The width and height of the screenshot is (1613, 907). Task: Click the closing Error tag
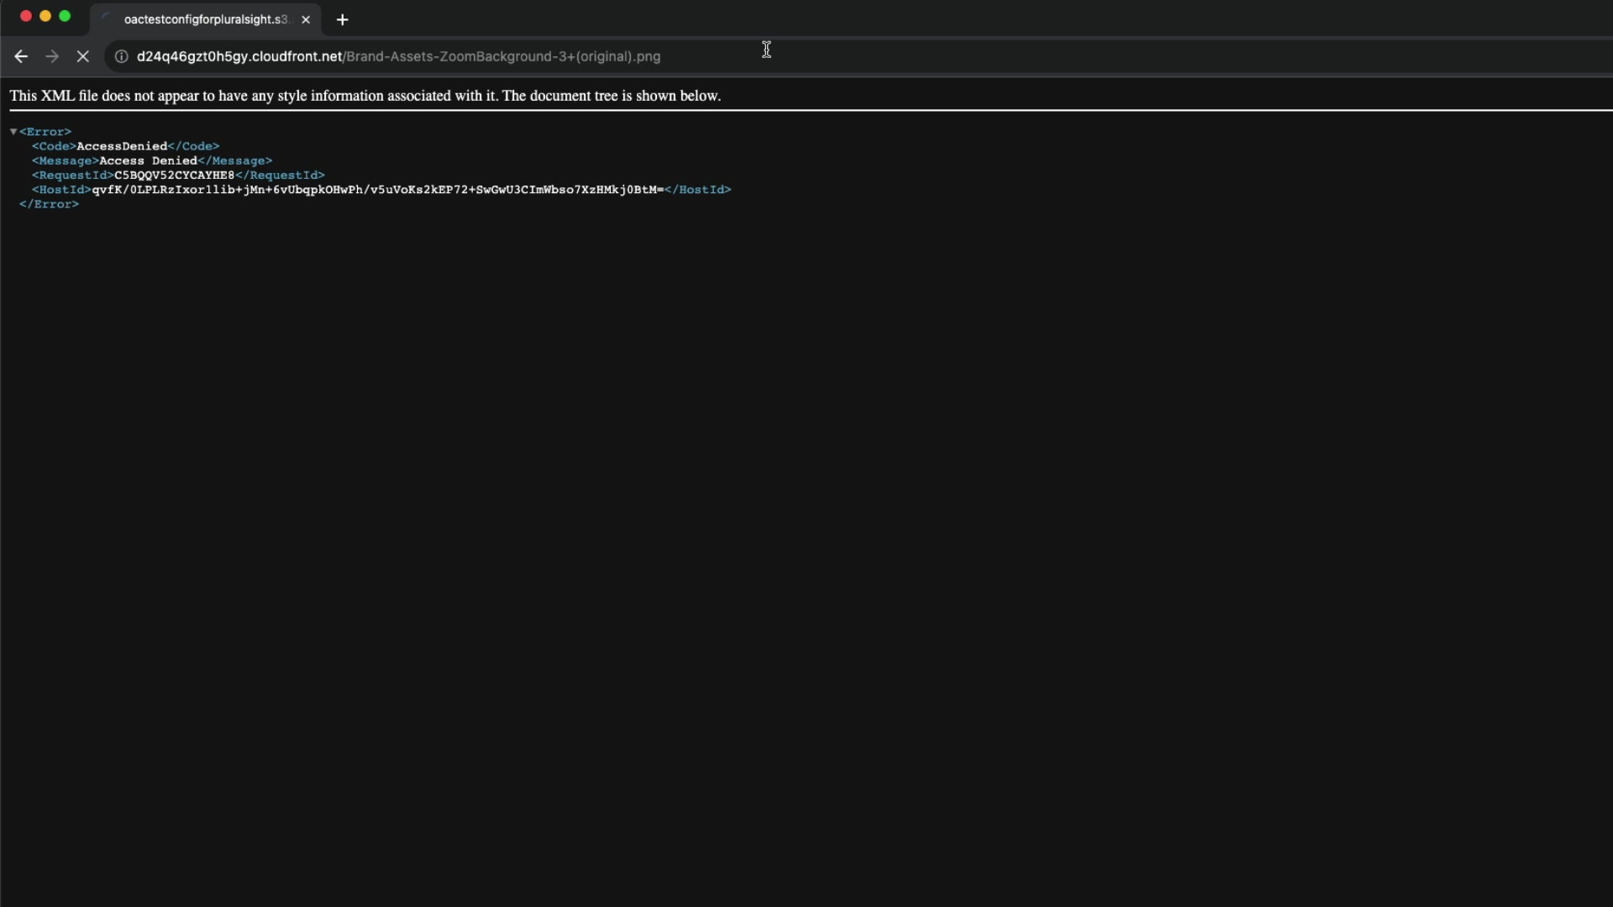49,204
